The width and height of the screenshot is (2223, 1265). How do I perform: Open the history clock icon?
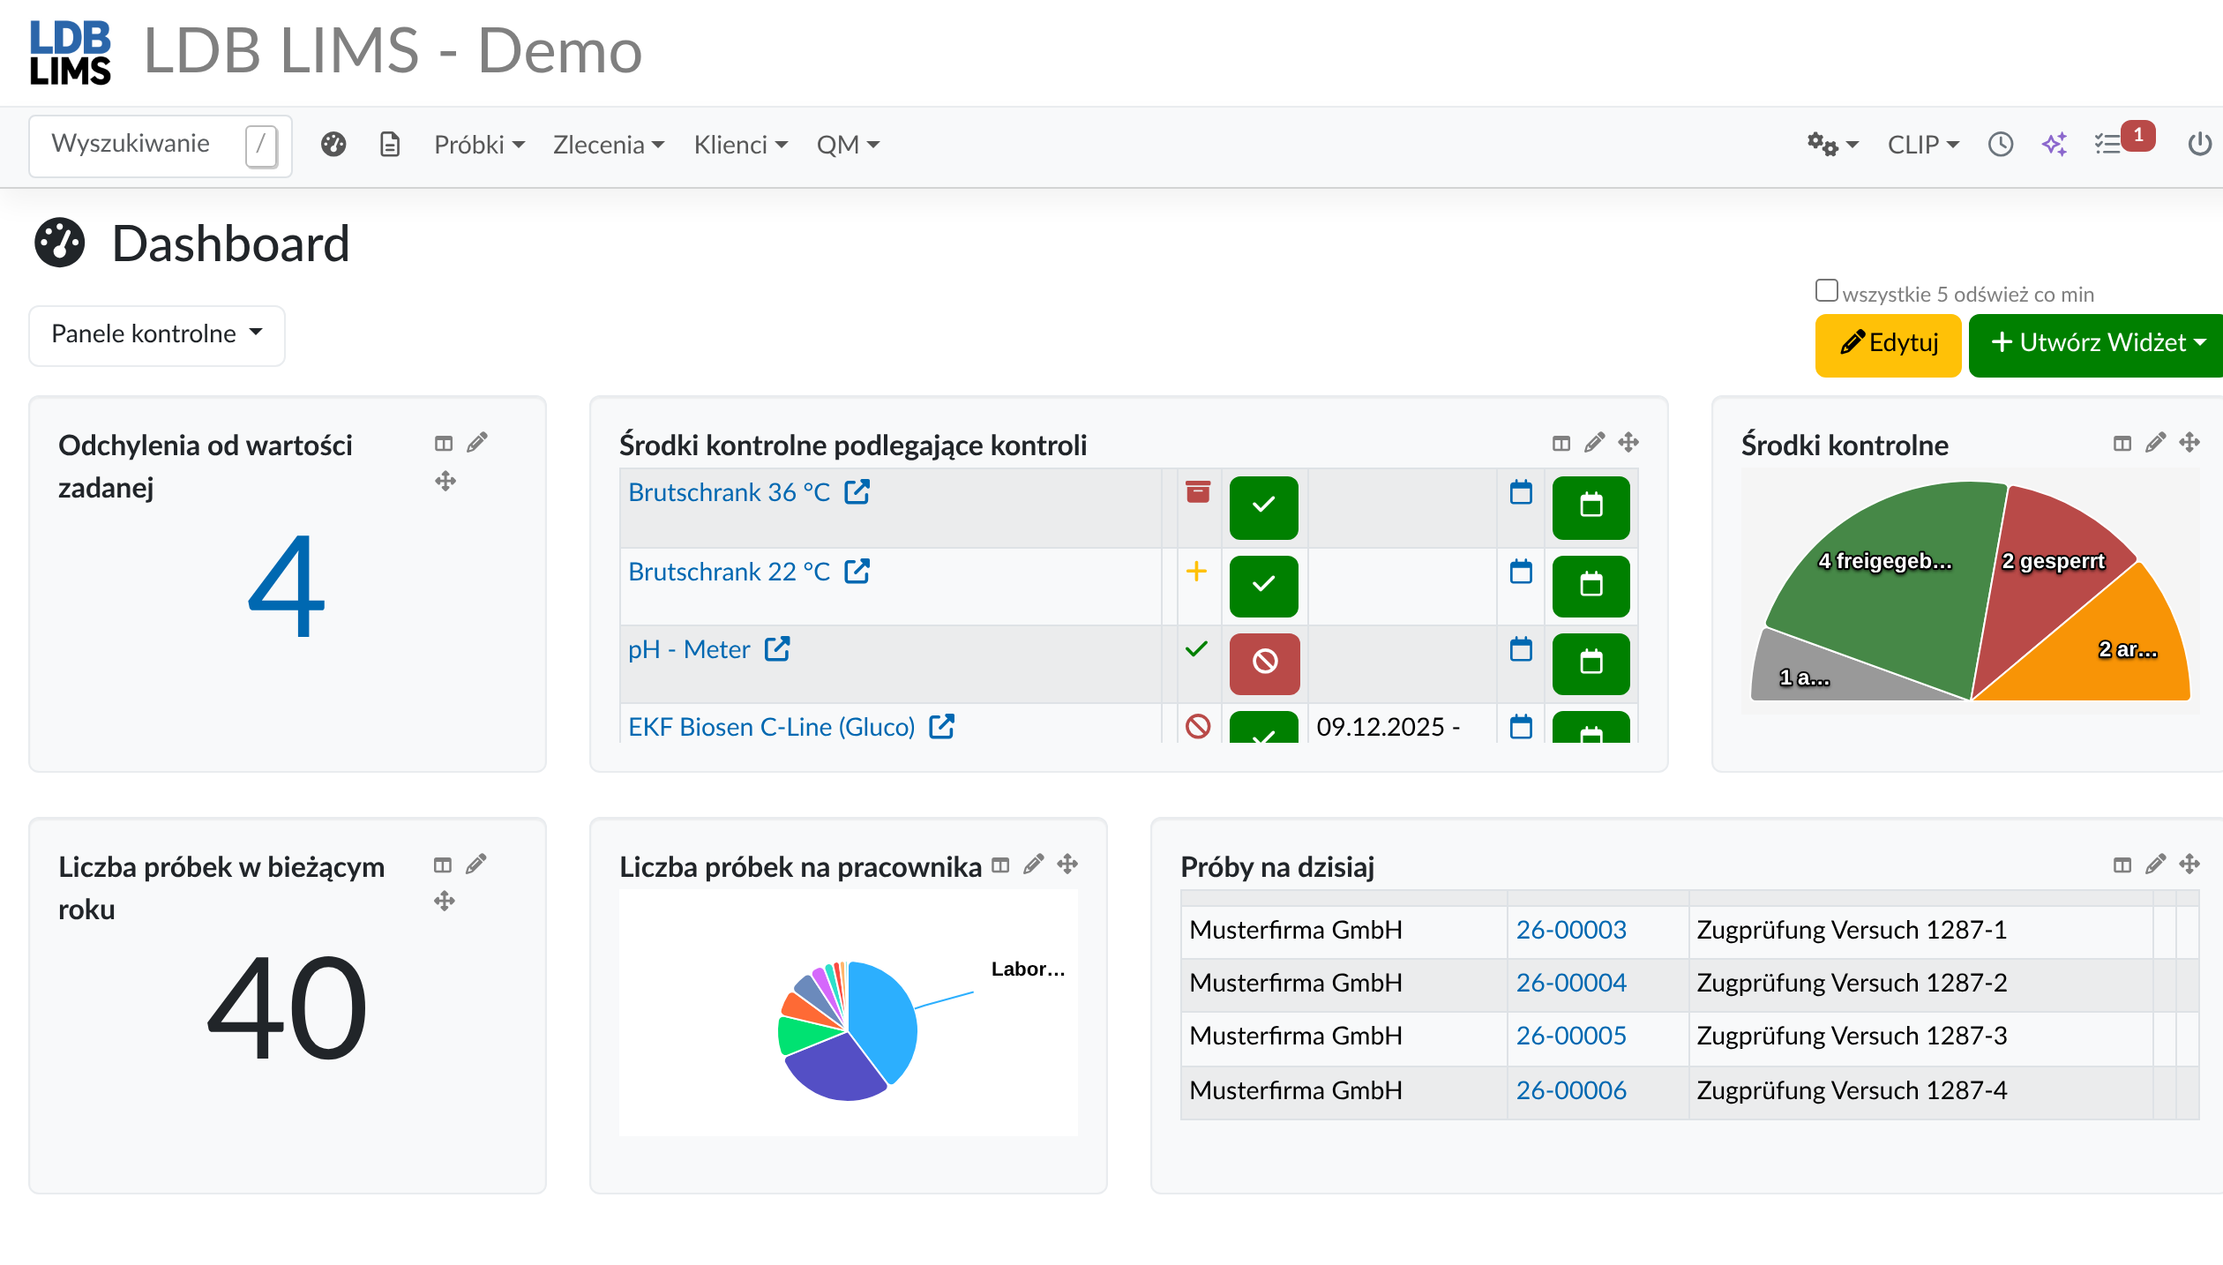coord(2001,144)
